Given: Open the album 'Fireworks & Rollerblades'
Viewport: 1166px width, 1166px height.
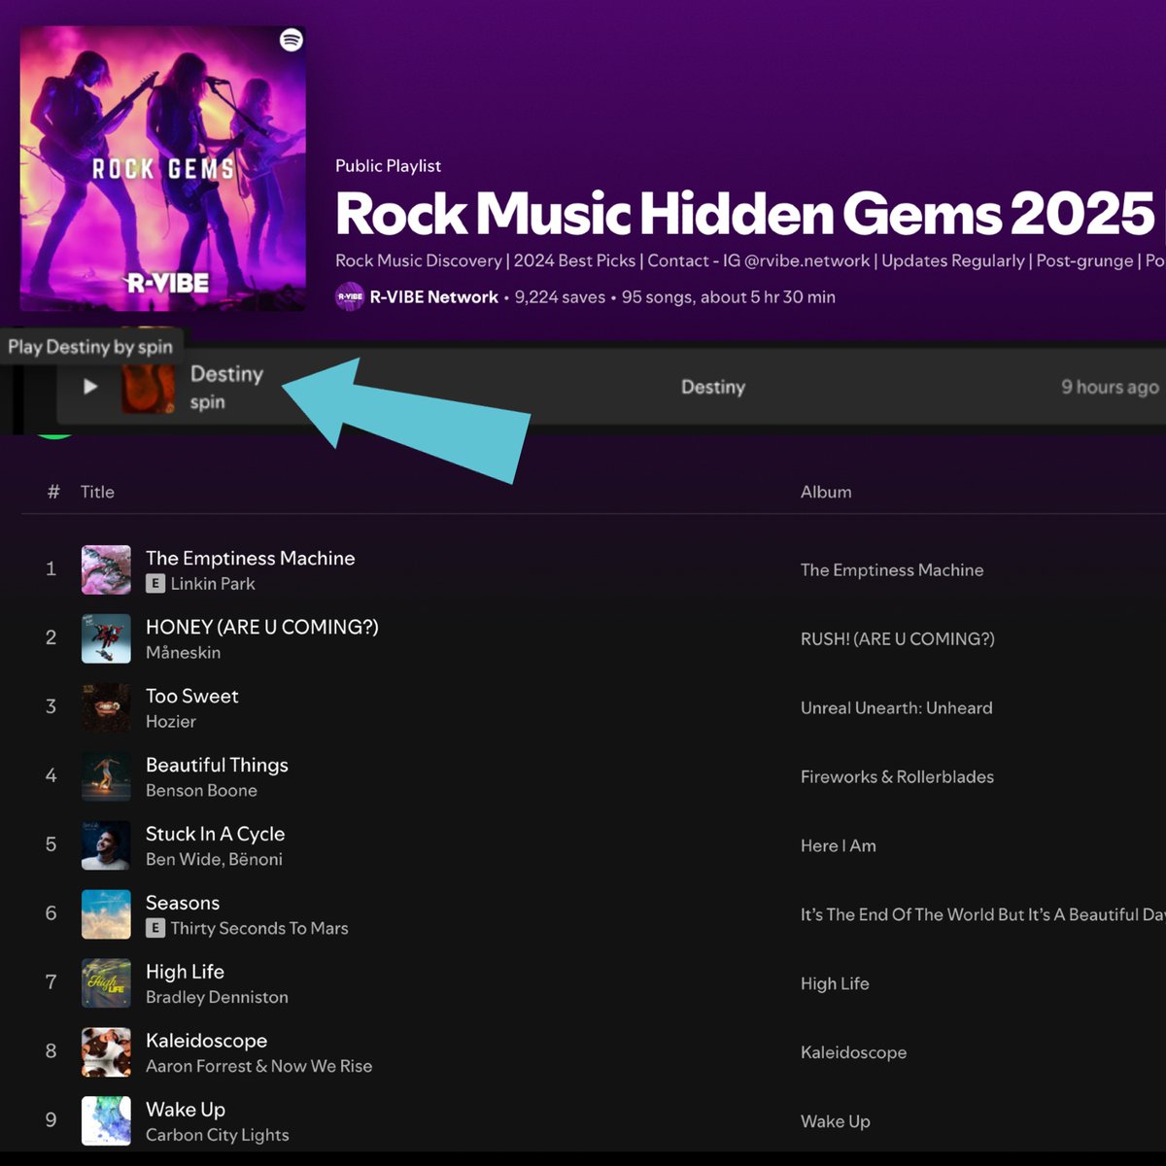Looking at the screenshot, I should 897,776.
